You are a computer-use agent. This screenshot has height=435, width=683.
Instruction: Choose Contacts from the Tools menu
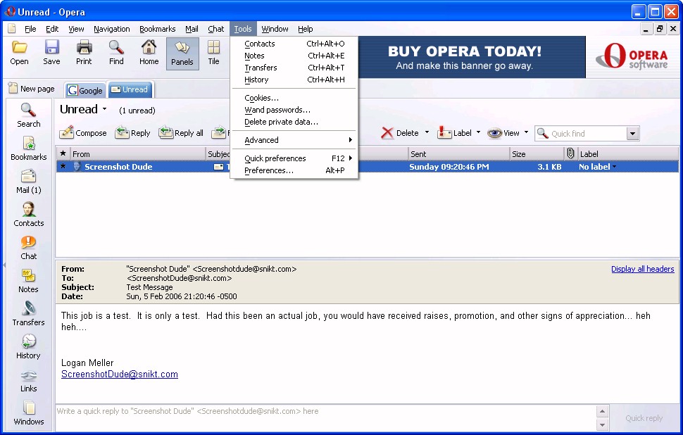294,44
